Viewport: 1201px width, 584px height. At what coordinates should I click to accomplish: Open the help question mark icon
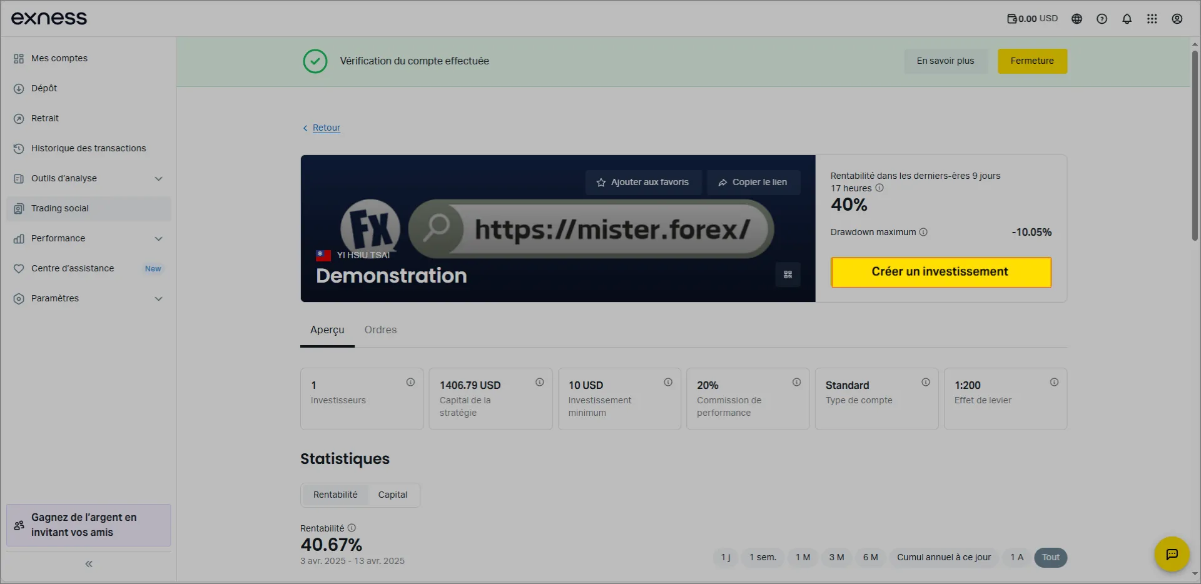point(1102,19)
